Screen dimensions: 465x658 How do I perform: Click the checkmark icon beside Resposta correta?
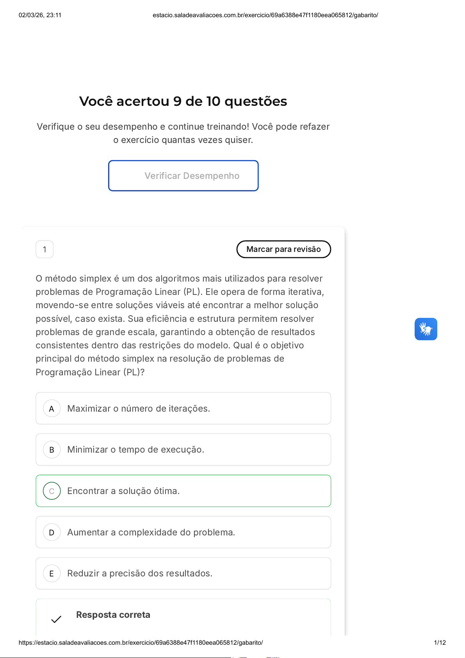(56, 619)
